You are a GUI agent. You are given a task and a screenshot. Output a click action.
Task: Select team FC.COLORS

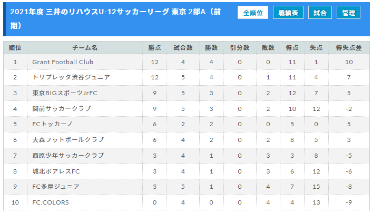51,202
